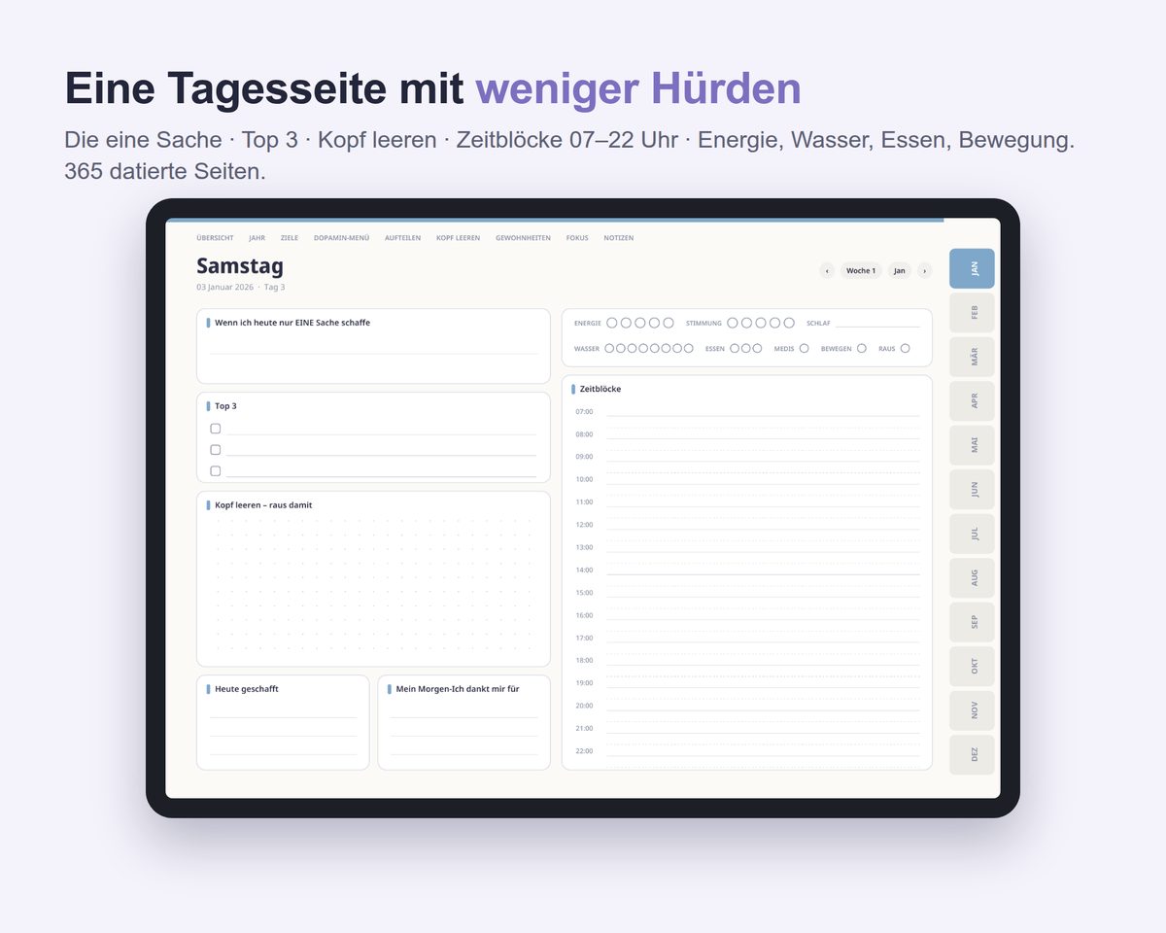1166x933 pixels.
Task: Check the third Top 3 checkbox
Action: [x=216, y=471]
